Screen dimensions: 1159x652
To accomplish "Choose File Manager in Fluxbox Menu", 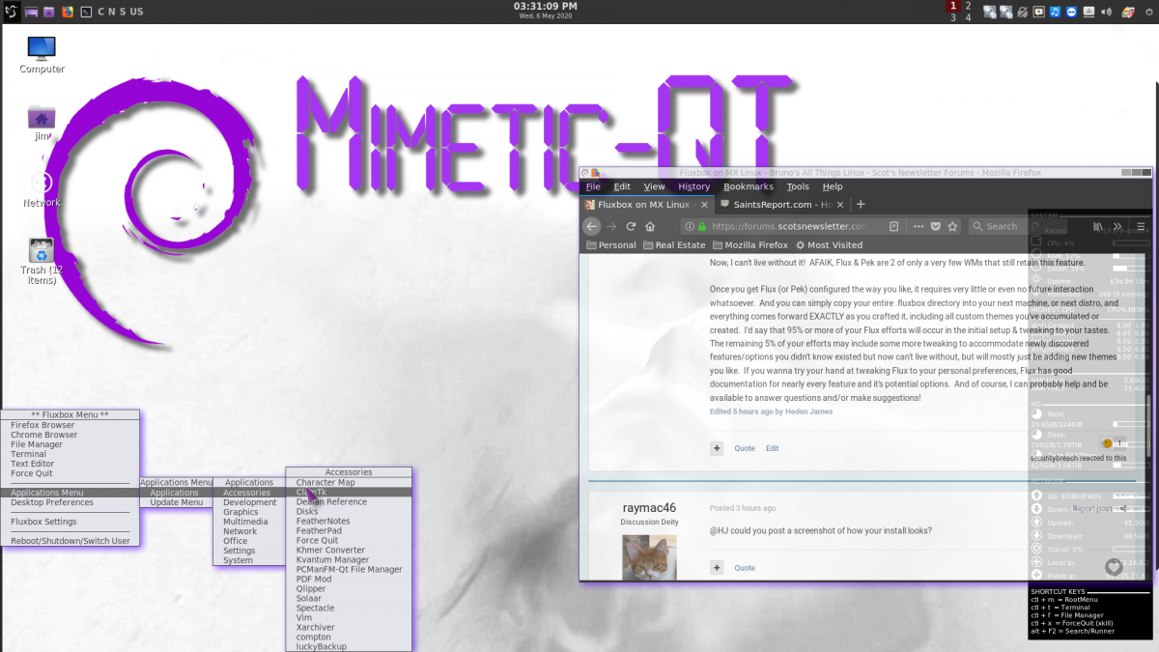I will pyautogui.click(x=71, y=444).
